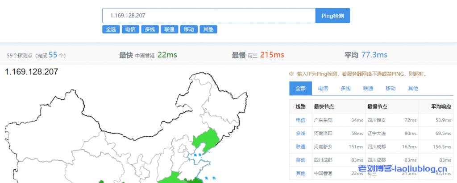This screenshot has height=183, width=457.
Task: Toggle the 移动 filter tag under the search box
Action: 189,29
